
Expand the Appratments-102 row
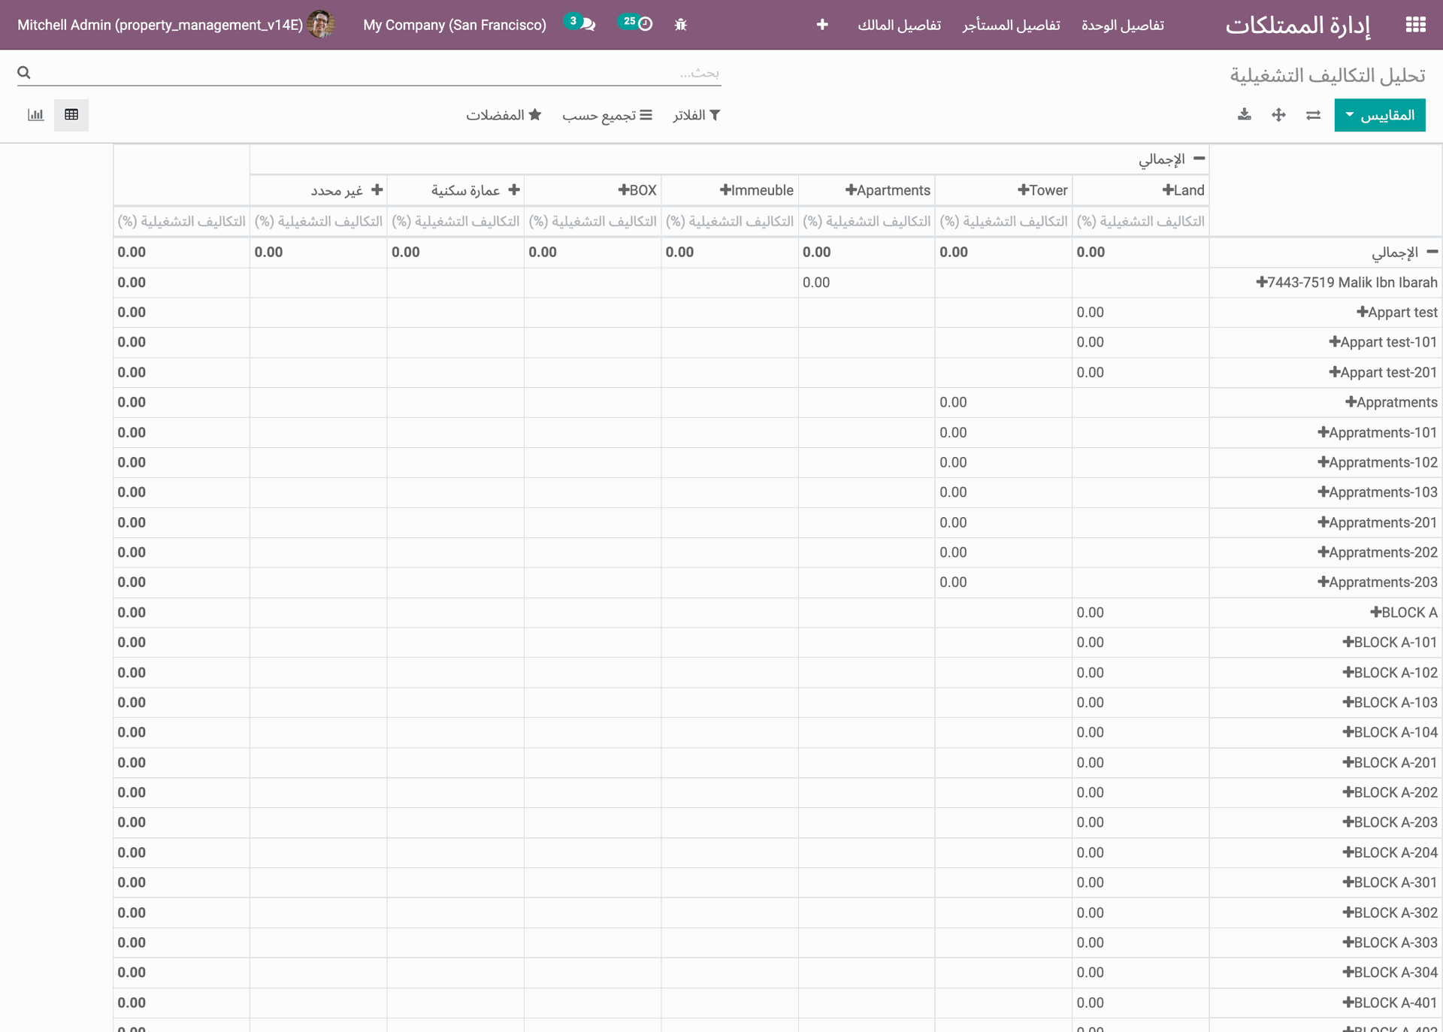click(x=1377, y=462)
